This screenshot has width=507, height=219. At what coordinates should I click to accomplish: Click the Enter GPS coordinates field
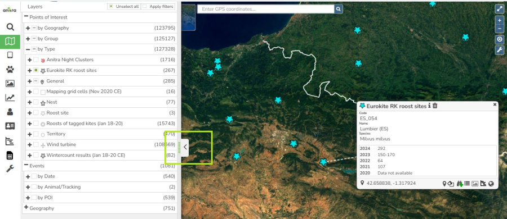click(x=266, y=9)
